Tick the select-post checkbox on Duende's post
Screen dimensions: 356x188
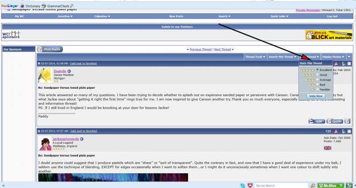tap(349, 63)
